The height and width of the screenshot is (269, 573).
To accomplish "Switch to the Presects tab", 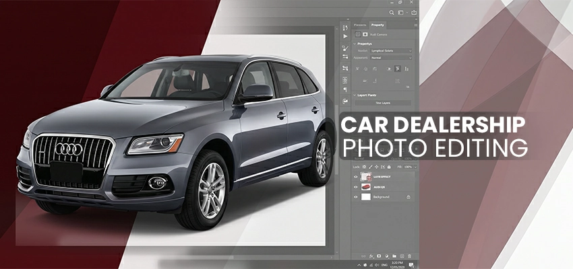I will coord(360,25).
